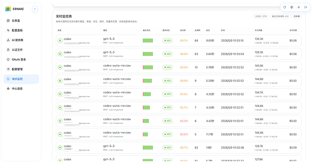Toggle the 仅失败 filter
The image size is (312, 165).
click(x=297, y=16)
